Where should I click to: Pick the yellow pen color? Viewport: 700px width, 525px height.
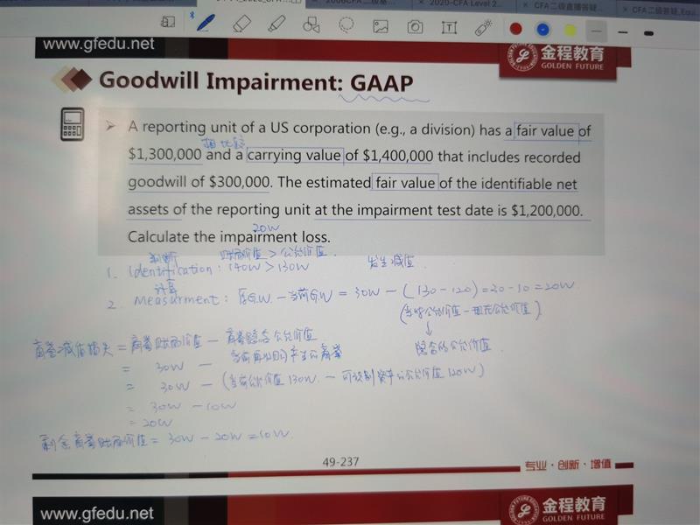pos(570,31)
